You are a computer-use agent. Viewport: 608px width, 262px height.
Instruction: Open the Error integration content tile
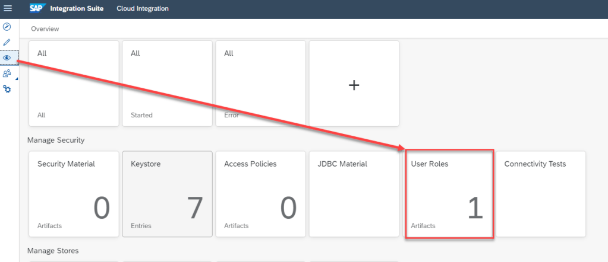[x=260, y=84]
